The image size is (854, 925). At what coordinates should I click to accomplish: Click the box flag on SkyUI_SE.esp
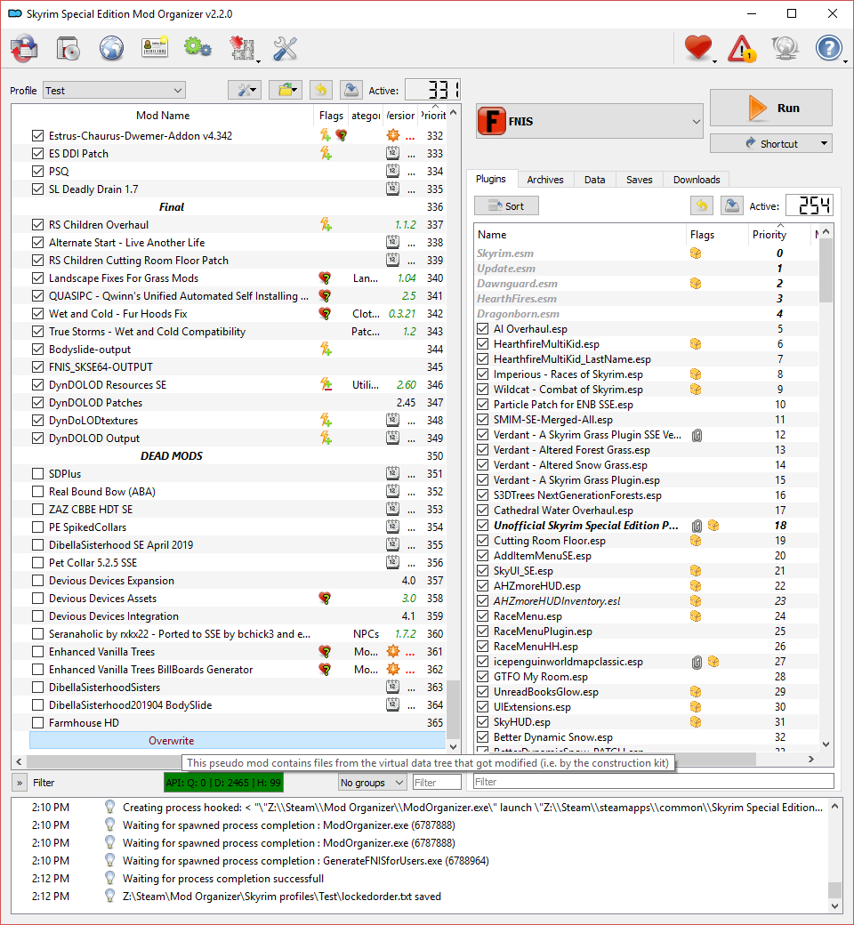[x=696, y=570]
